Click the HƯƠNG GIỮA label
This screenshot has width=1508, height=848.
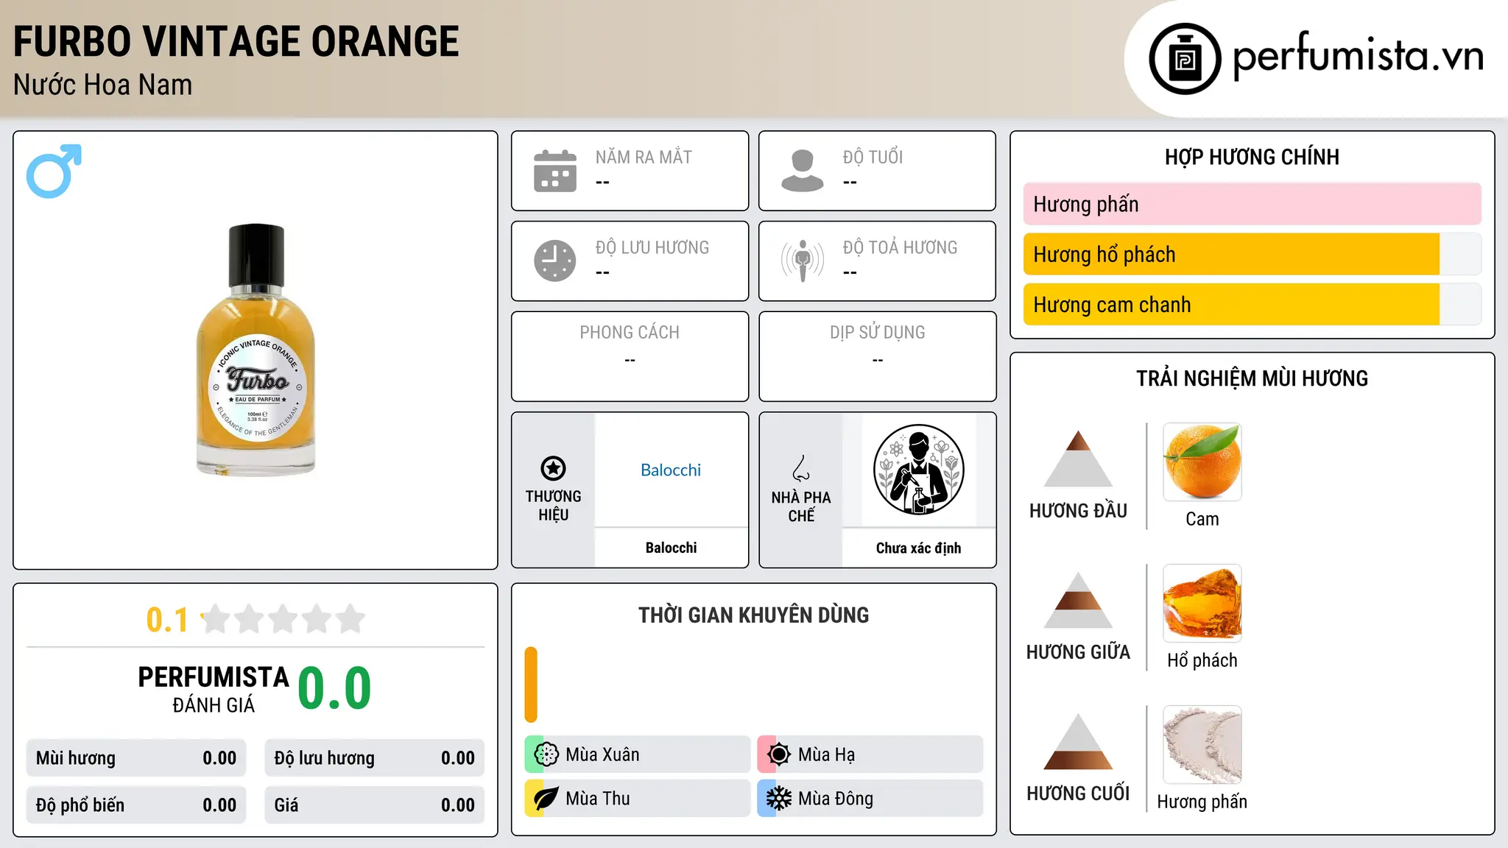[1078, 651]
